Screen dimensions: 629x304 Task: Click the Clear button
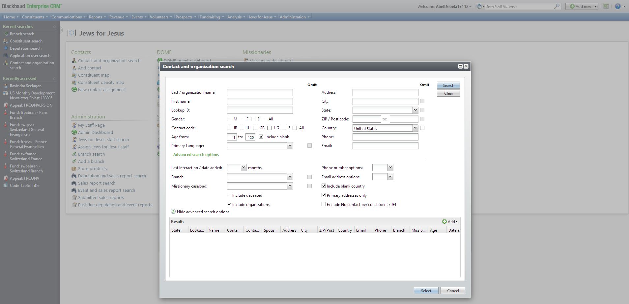coord(448,93)
